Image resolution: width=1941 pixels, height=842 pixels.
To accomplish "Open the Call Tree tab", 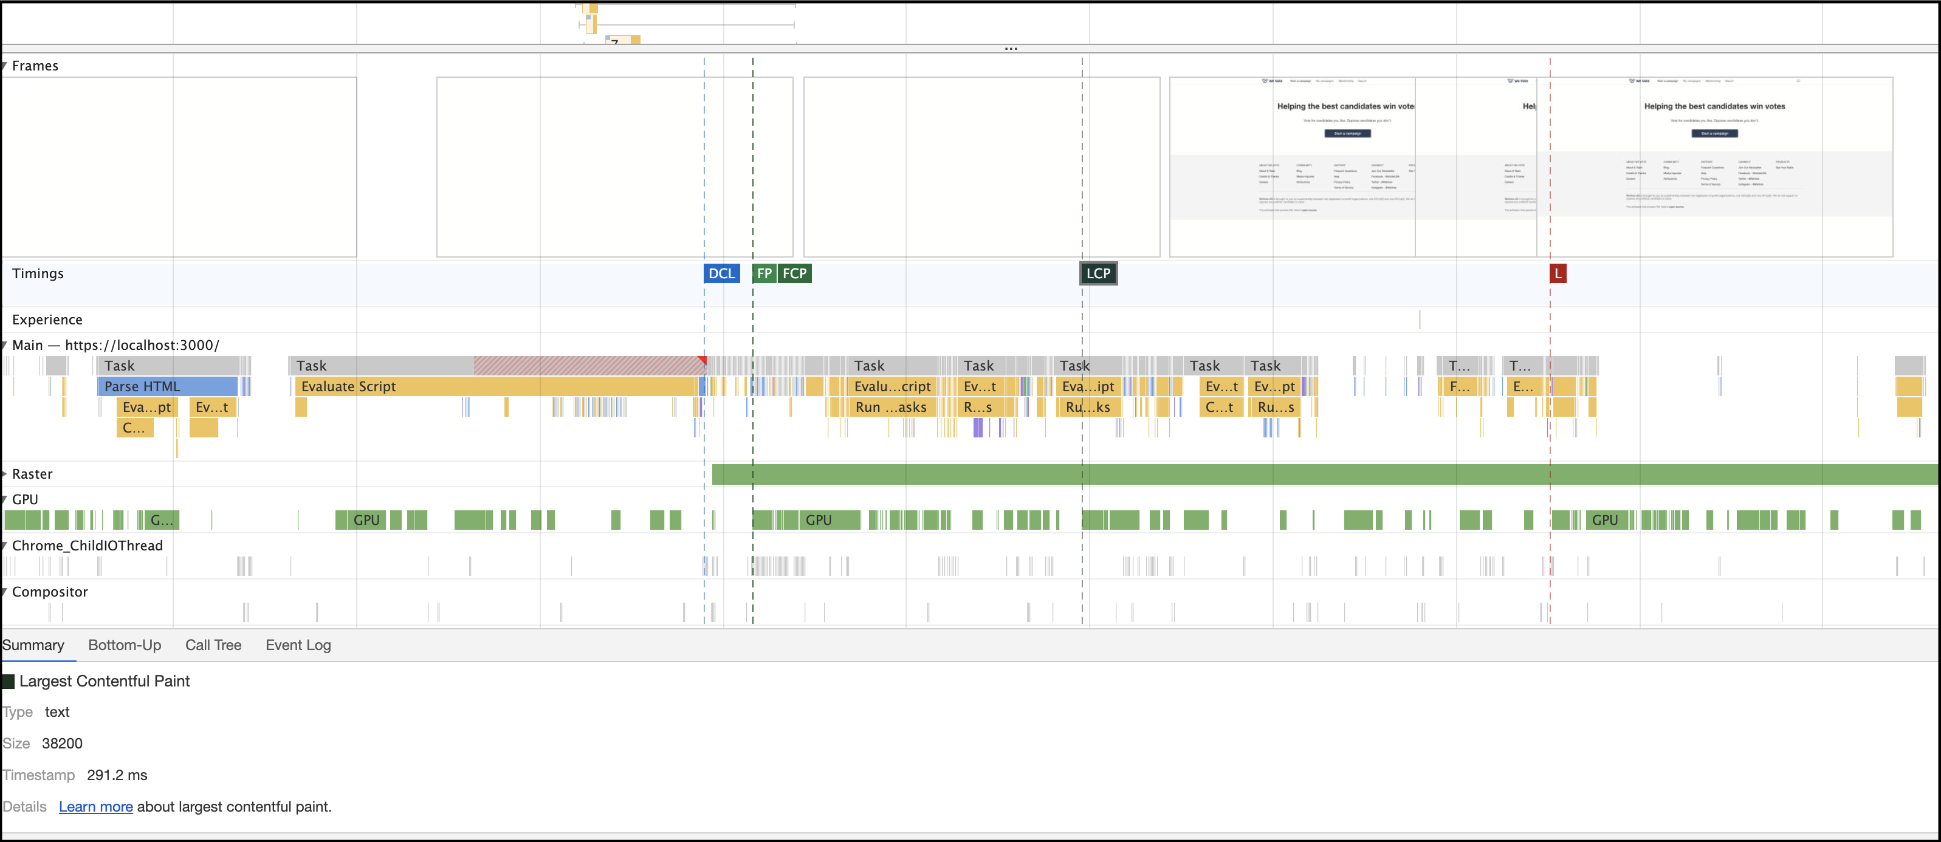I will 213,645.
